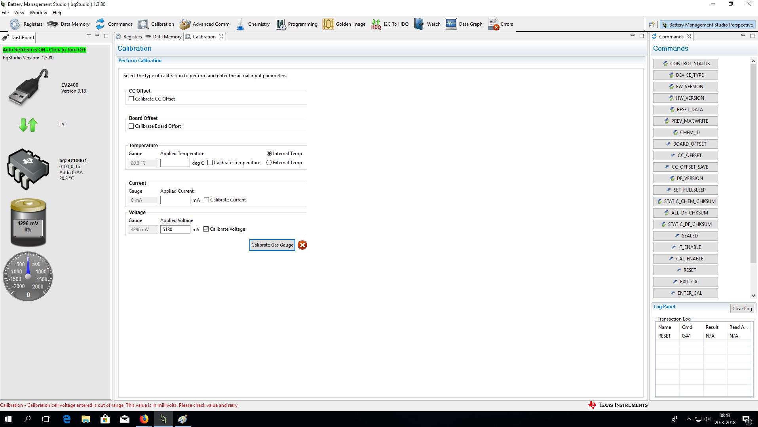Click Calibrate Gas Gauge button
The width and height of the screenshot is (758, 427).
[x=272, y=245]
